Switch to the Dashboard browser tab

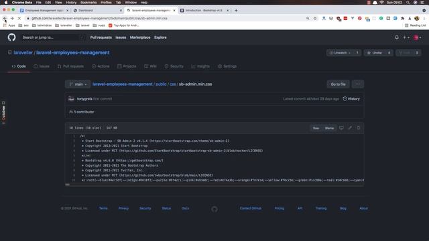(x=98, y=11)
